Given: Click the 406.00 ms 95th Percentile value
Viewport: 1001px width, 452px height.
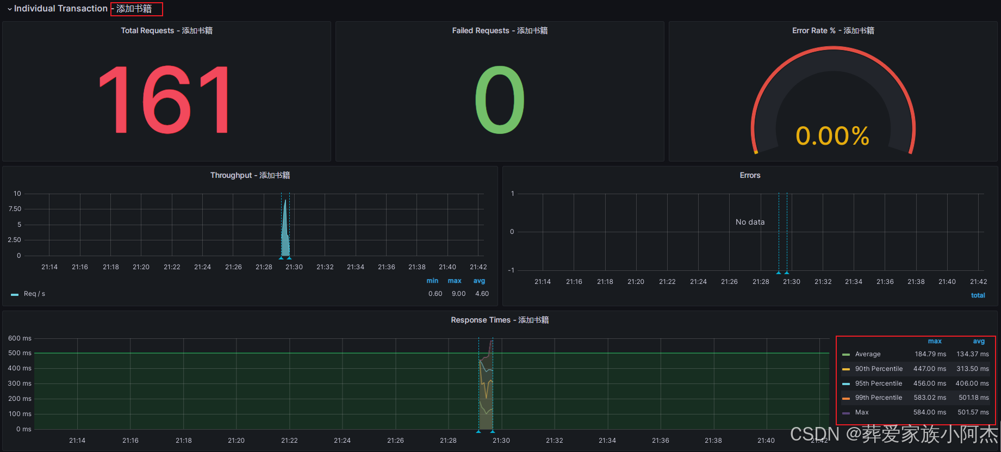Looking at the screenshot, I should point(972,383).
